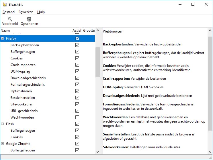Viewport: 213px width, 160px height.
Task: Click tree list scrollbar down arrow
Action: [97, 152]
